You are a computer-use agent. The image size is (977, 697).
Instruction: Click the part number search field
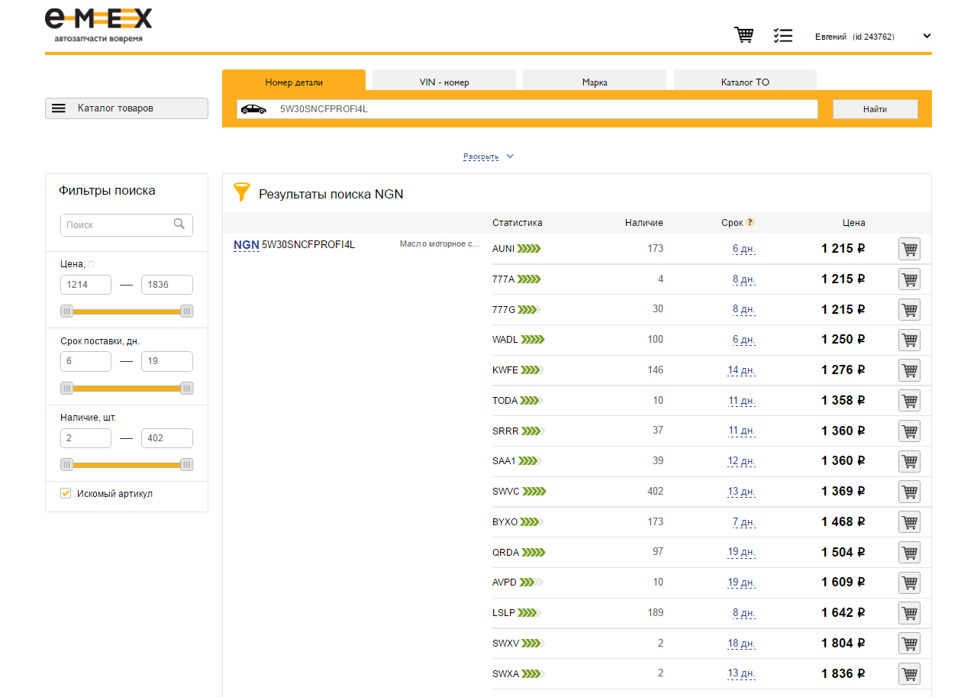point(527,109)
